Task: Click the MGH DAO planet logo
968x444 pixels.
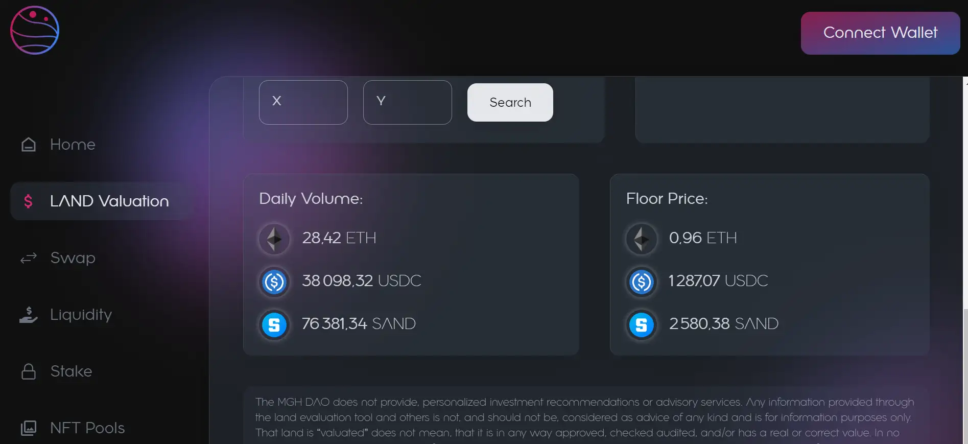Action: (35, 30)
